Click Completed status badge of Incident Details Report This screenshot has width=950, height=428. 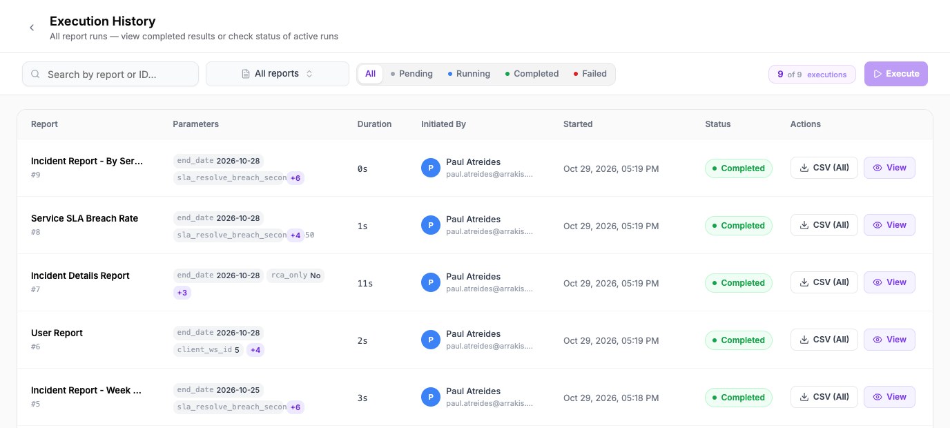click(x=738, y=283)
